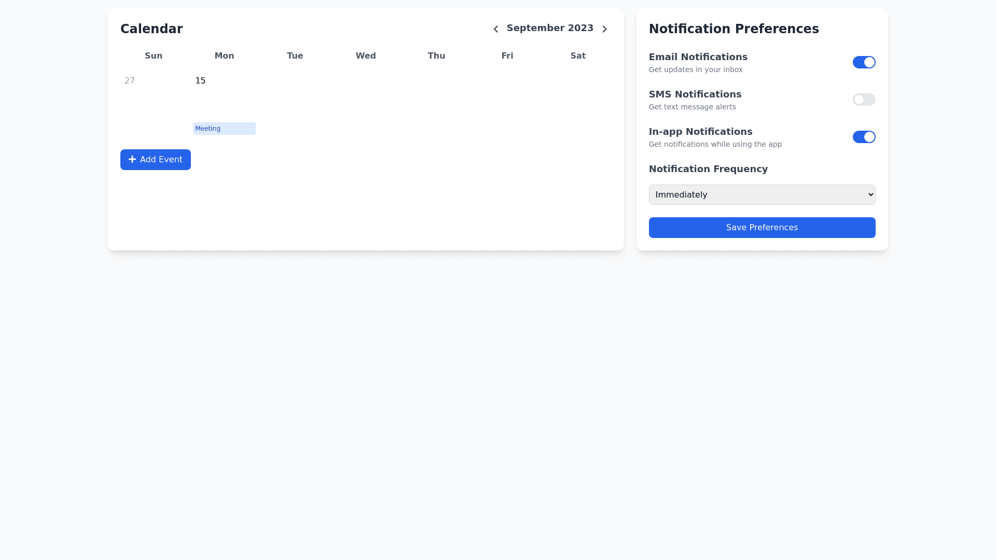Image resolution: width=996 pixels, height=560 pixels.
Task: Click the Thu column header
Action: coord(436,56)
